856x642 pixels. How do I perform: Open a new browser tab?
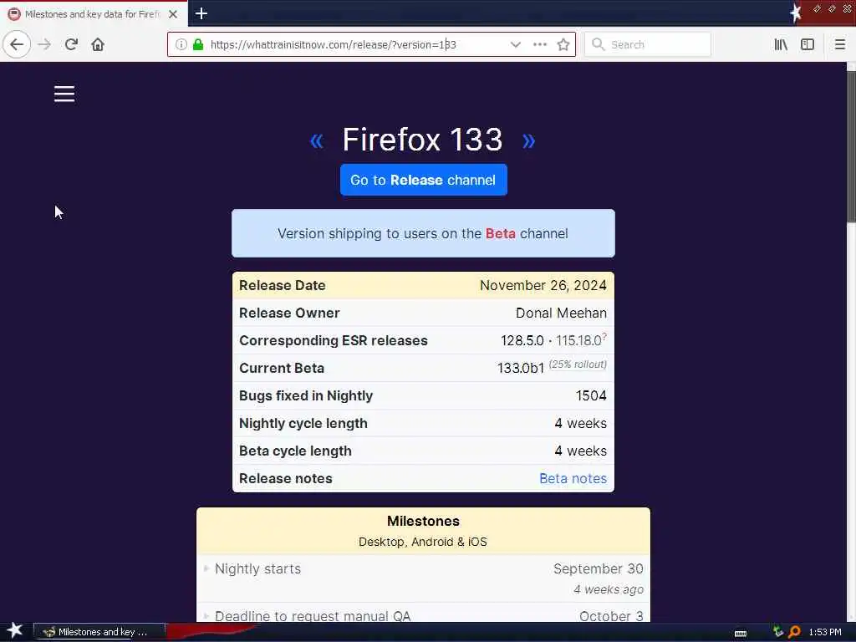coord(201,13)
